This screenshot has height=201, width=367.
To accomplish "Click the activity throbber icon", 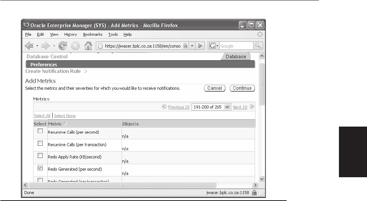I will [x=260, y=34].
